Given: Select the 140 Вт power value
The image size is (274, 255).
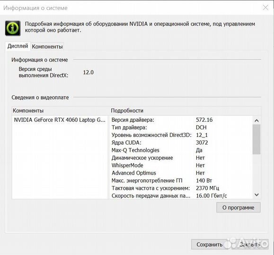Looking at the screenshot, I should coord(204,180).
